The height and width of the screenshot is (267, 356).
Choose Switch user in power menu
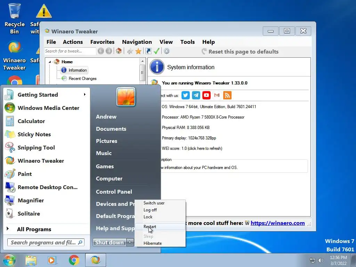(160, 203)
